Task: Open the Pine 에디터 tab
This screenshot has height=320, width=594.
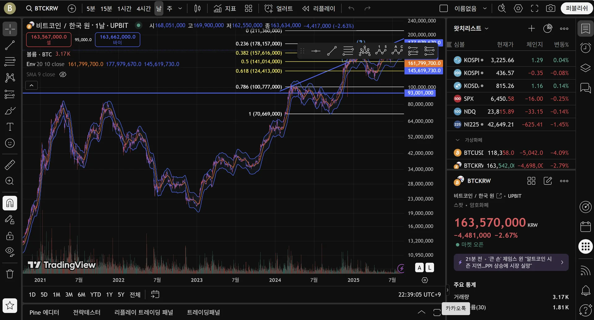Action: [44, 313]
